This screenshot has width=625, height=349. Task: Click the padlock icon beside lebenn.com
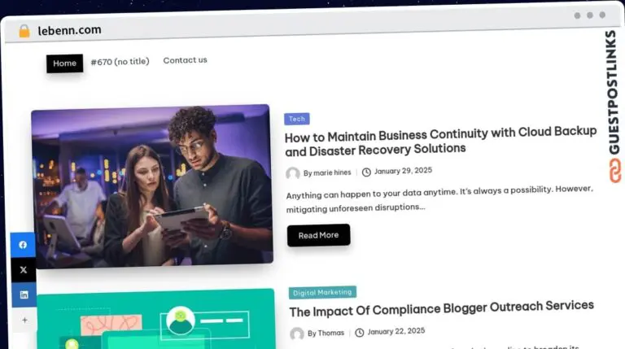point(24,31)
